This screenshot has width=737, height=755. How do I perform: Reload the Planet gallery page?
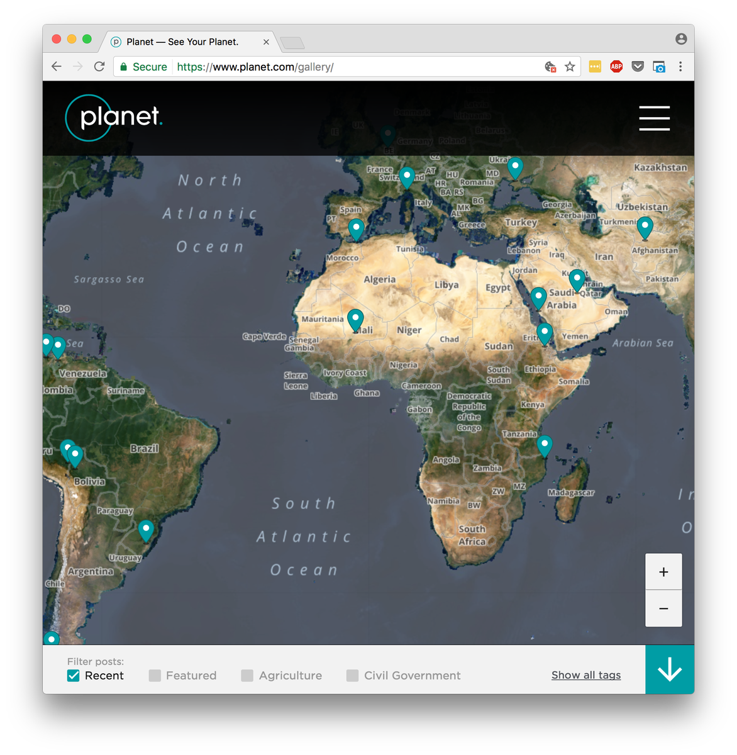(x=99, y=67)
